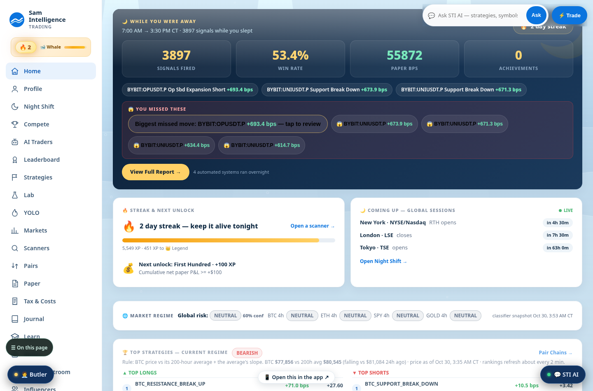The width and height of the screenshot is (593, 391).
Task: Click the BTC_RESISTANCE_BREAK_UP strategy row
Action: click(233, 385)
